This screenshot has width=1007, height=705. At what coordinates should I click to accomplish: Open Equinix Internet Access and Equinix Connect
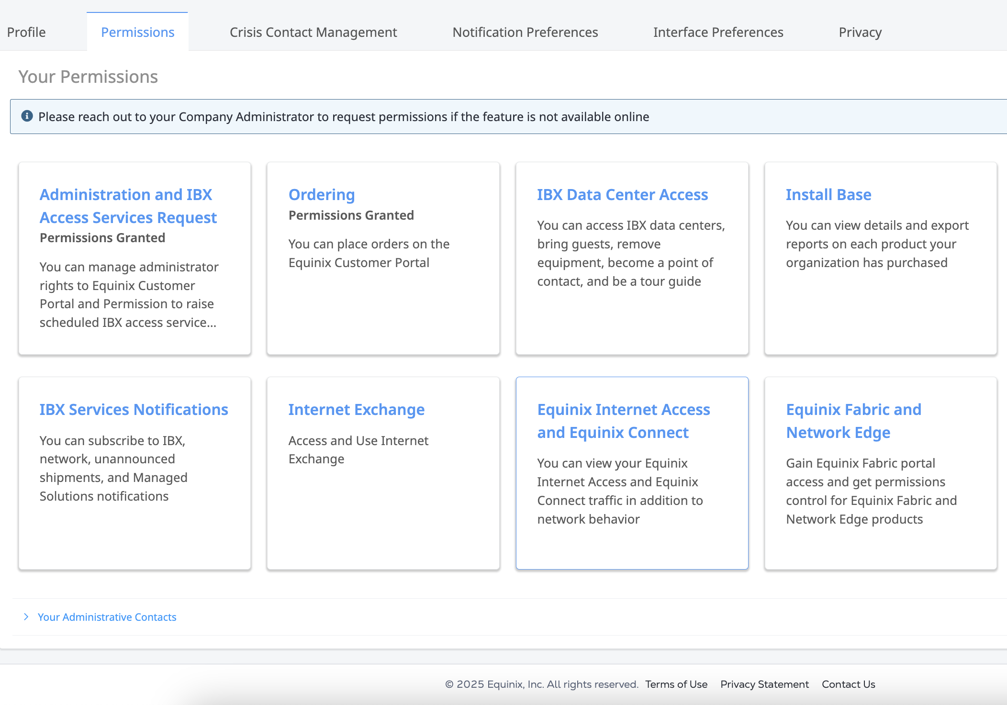coord(624,421)
